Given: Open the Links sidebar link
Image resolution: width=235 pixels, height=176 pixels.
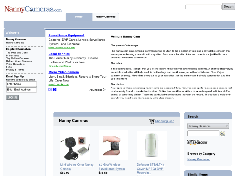Looking at the screenshot, I should pyautogui.click(x=9, y=67).
